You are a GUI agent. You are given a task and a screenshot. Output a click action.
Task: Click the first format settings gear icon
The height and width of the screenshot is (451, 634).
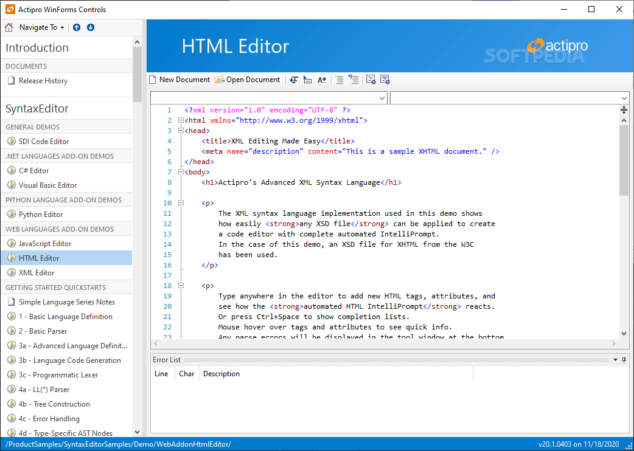pyautogui.click(x=371, y=80)
